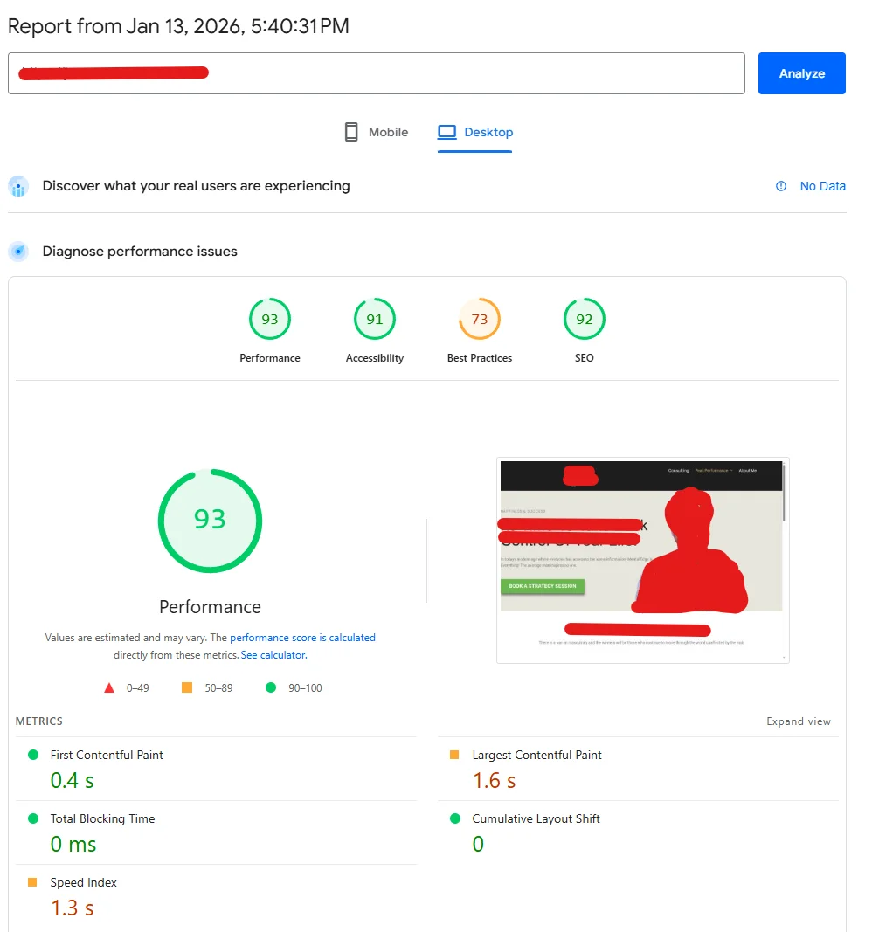Click the website screenshot thumbnail

tap(642, 559)
